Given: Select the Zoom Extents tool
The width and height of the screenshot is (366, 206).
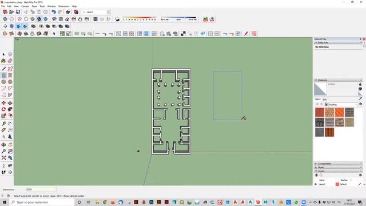Looking at the screenshot, I should click(3, 158).
